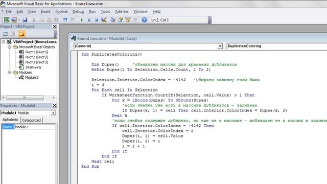
Task: Select Лист2 (Лист2) in project tree
Action: (x=36, y=57)
